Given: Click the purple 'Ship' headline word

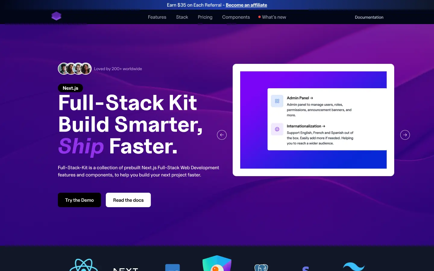Looking at the screenshot, I should 81,147.
